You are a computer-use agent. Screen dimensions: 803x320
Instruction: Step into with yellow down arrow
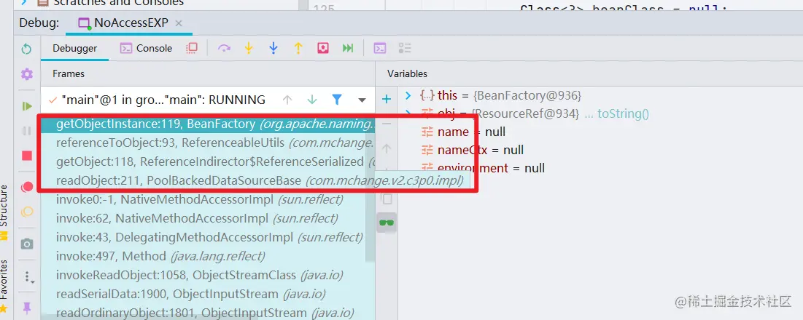click(x=249, y=48)
